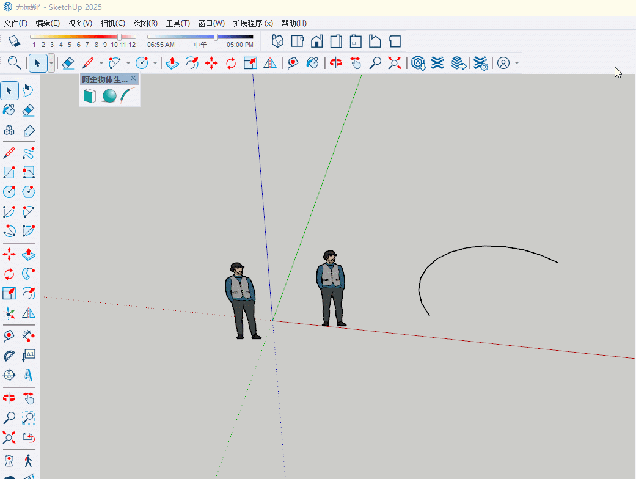The width and height of the screenshot is (636, 479).
Task: Expand the pencil Line tool dropdown arrow
Action: 101,63
